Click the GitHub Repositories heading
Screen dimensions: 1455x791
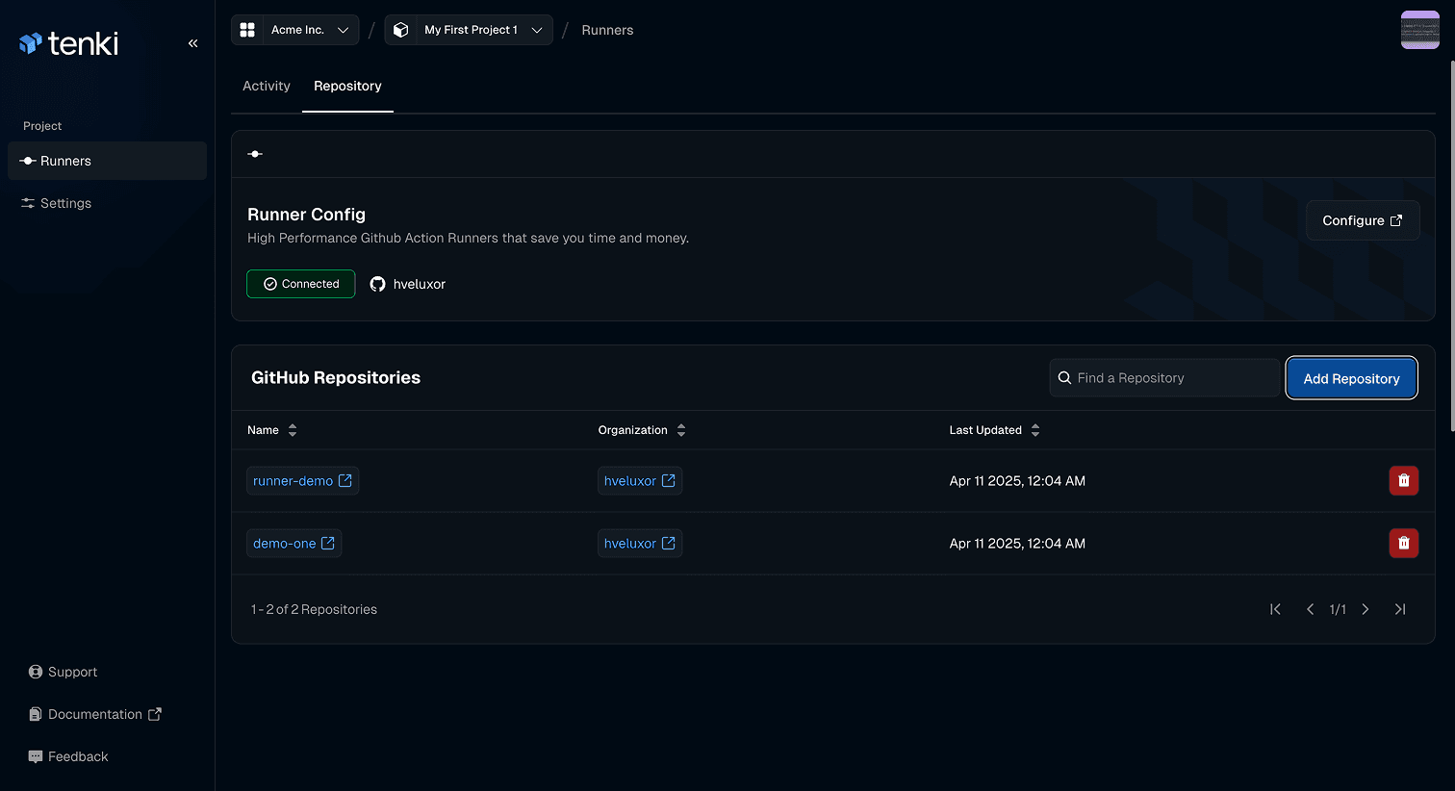pos(336,377)
